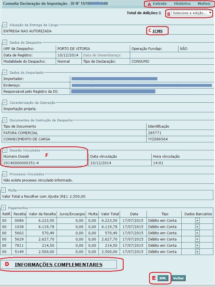This screenshot has width=215, height=287.
Task: Expand bank details for receita 0086
Action: (x=197, y=220)
